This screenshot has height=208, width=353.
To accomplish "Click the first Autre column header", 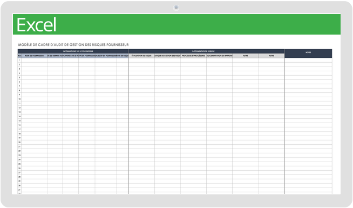I will coord(246,56).
